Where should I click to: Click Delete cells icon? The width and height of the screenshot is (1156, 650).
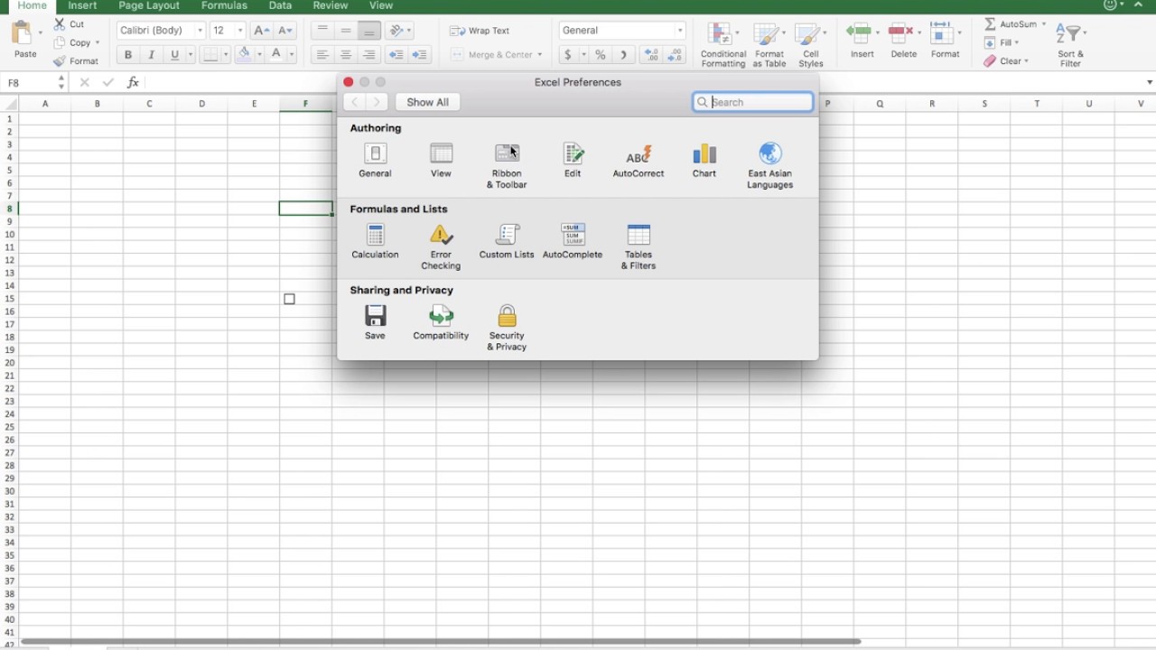pos(900,33)
